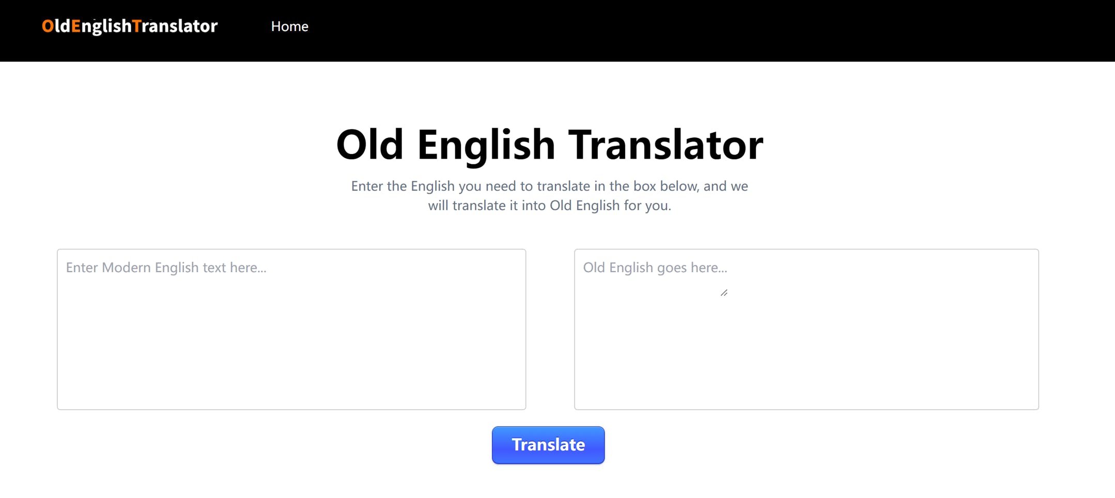The image size is (1115, 498).
Task: Focus the Modern English text input box
Action: (x=291, y=330)
